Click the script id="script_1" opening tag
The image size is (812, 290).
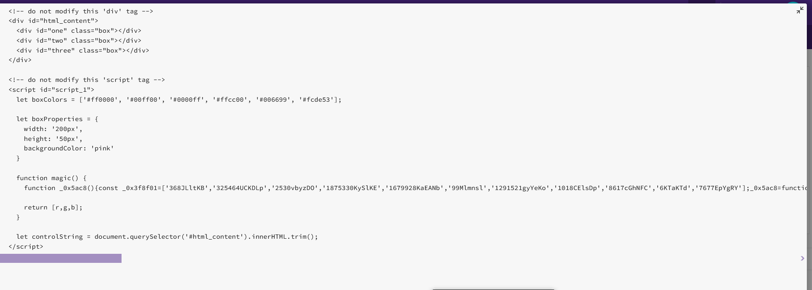pos(51,90)
